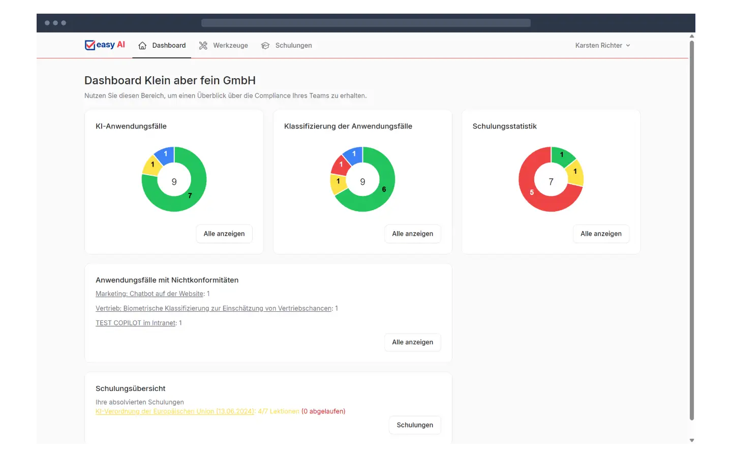Viewport: 732px width, 457px height.
Task: Click Alle anzeigen under KI-Anwendungsfälle
Action: click(224, 234)
